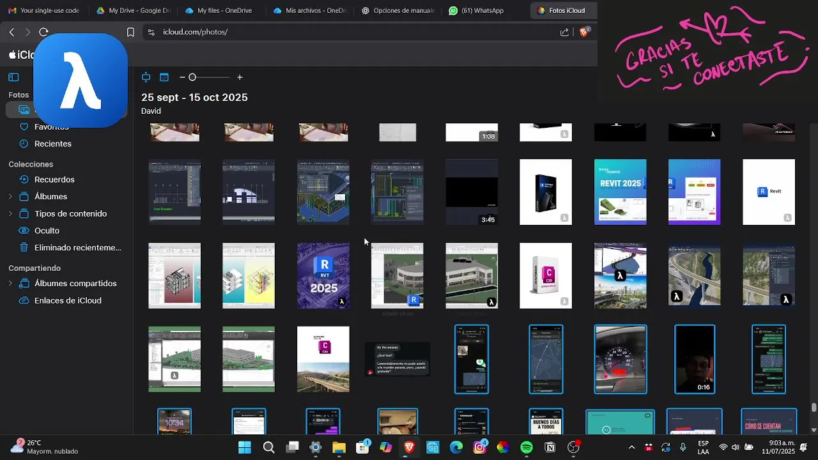Click the browser share icon
The width and height of the screenshot is (818, 460).
564,32
